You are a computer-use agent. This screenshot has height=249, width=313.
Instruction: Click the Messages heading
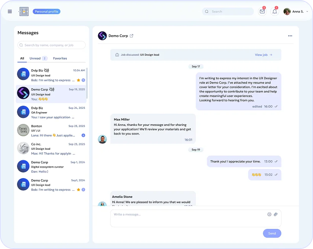pos(28,33)
